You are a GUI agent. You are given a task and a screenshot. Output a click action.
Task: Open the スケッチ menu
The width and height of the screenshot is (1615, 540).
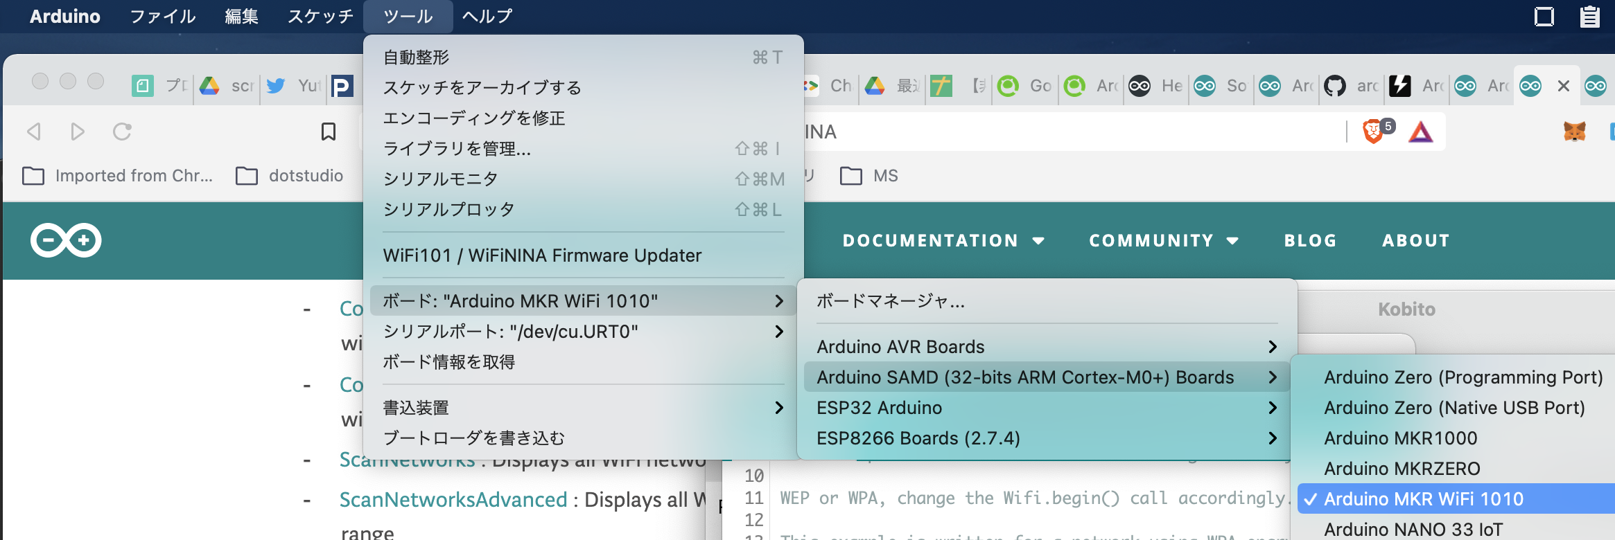point(320,16)
